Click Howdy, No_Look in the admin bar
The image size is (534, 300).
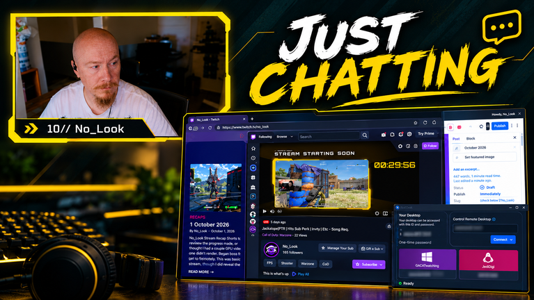point(503,114)
